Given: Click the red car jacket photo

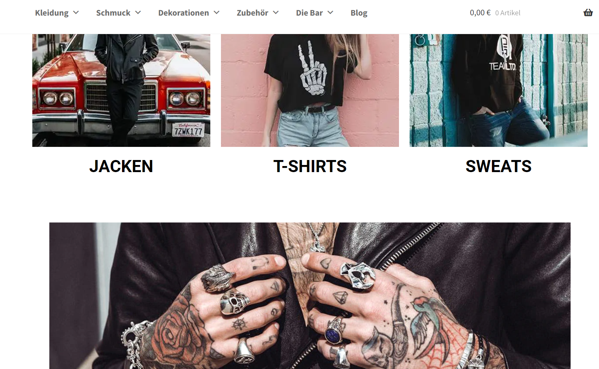Looking at the screenshot, I should point(121,90).
